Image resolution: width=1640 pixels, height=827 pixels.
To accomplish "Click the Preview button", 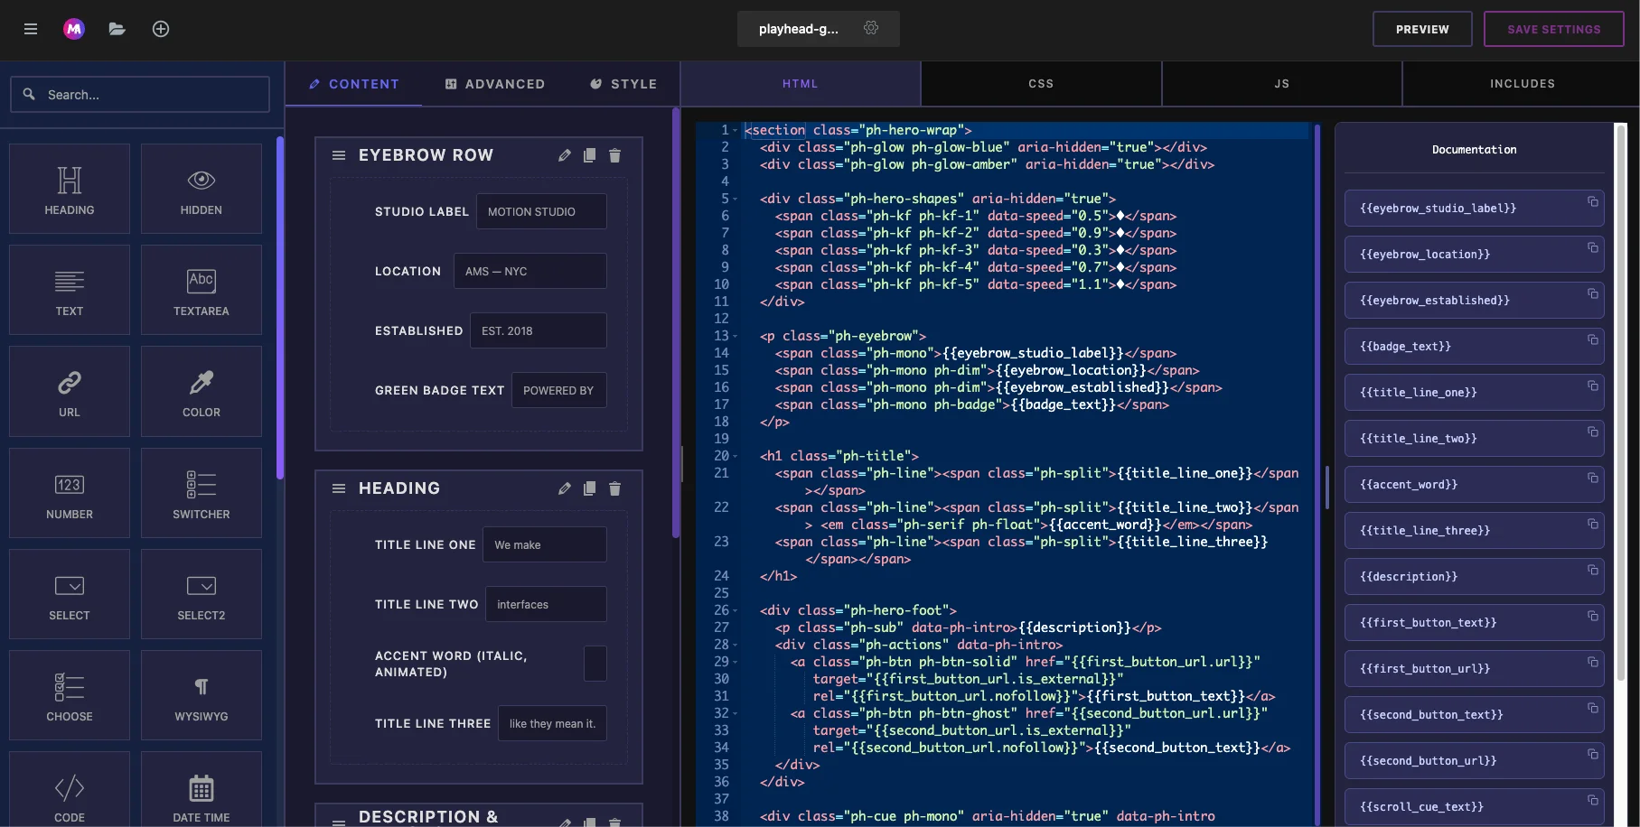I will point(1422,29).
